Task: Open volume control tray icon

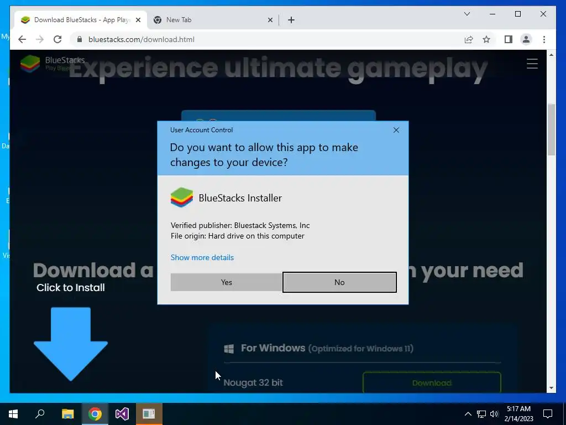Action: [x=494, y=414]
